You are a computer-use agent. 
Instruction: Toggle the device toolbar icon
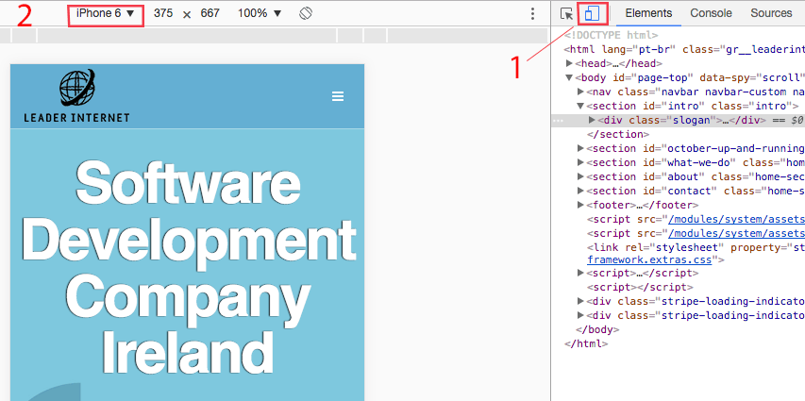(x=592, y=14)
